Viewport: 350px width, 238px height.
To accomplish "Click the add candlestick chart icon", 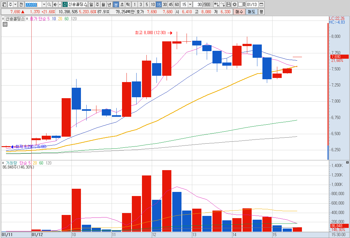I will [x=216, y=4].
